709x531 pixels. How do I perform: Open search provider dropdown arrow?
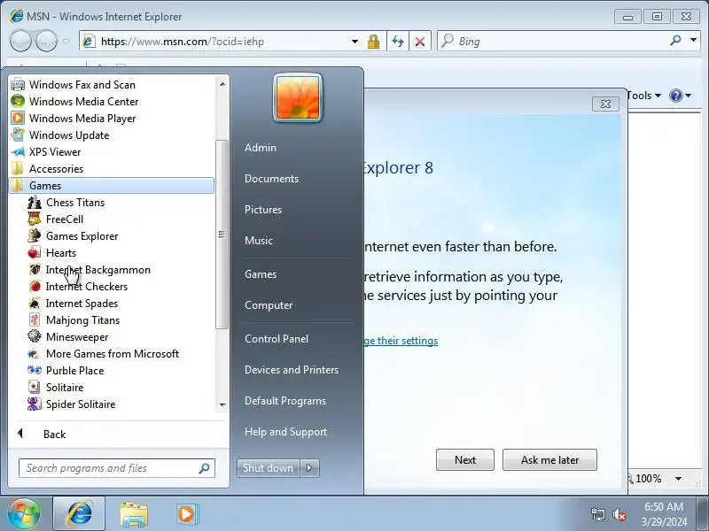[693, 41]
